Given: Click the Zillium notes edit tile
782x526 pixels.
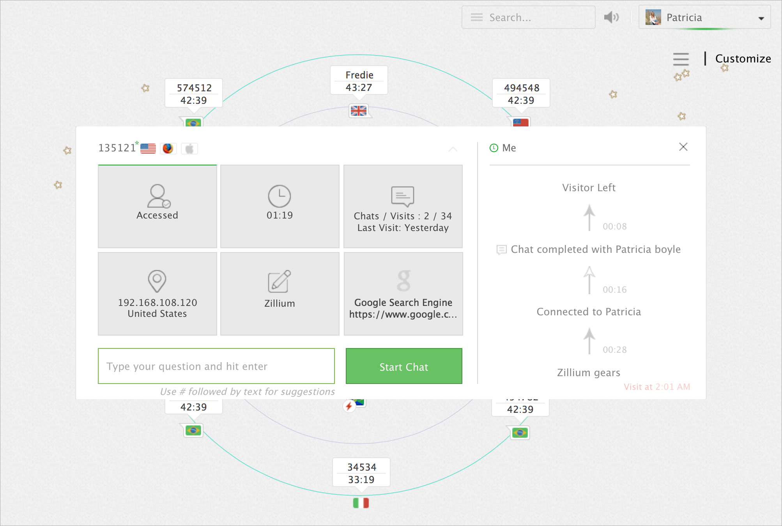Looking at the screenshot, I should pyautogui.click(x=280, y=293).
